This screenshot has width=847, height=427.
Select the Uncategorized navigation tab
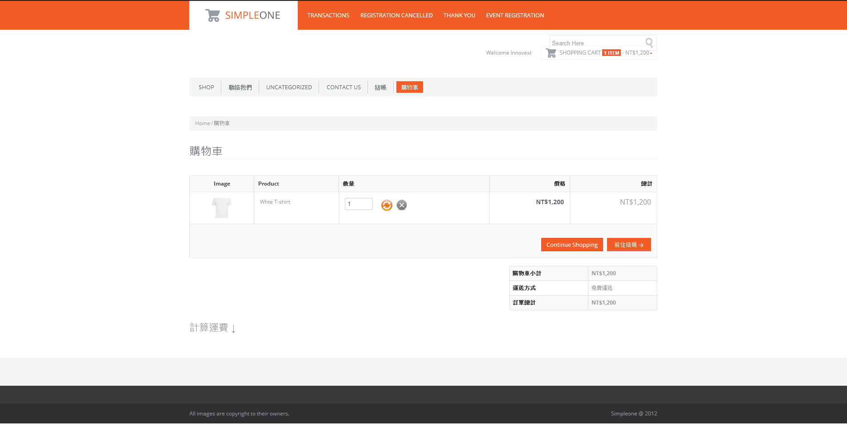click(289, 87)
